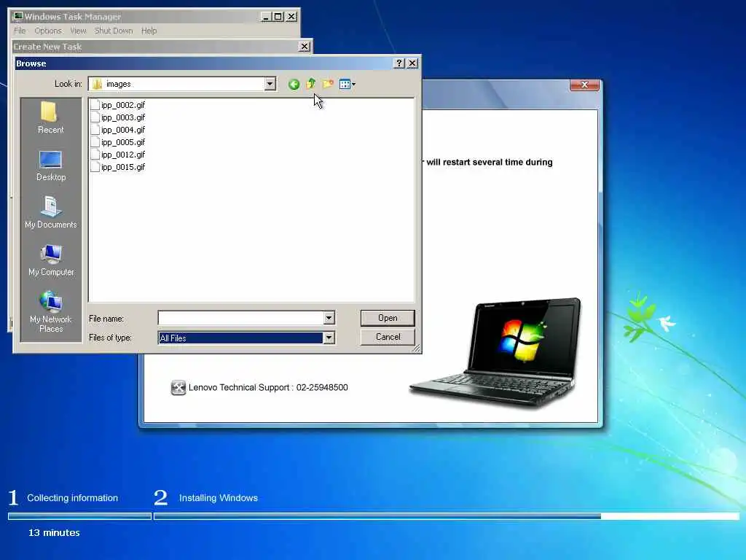Click the images folder name in Look in

pyautogui.click(x=119, y=85)
